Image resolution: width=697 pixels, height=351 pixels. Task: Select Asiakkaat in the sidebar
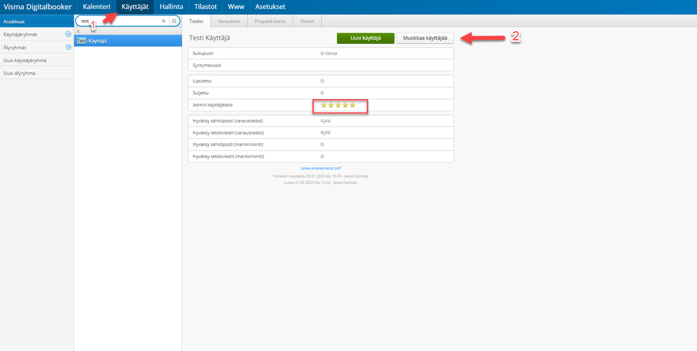point(36,21)
